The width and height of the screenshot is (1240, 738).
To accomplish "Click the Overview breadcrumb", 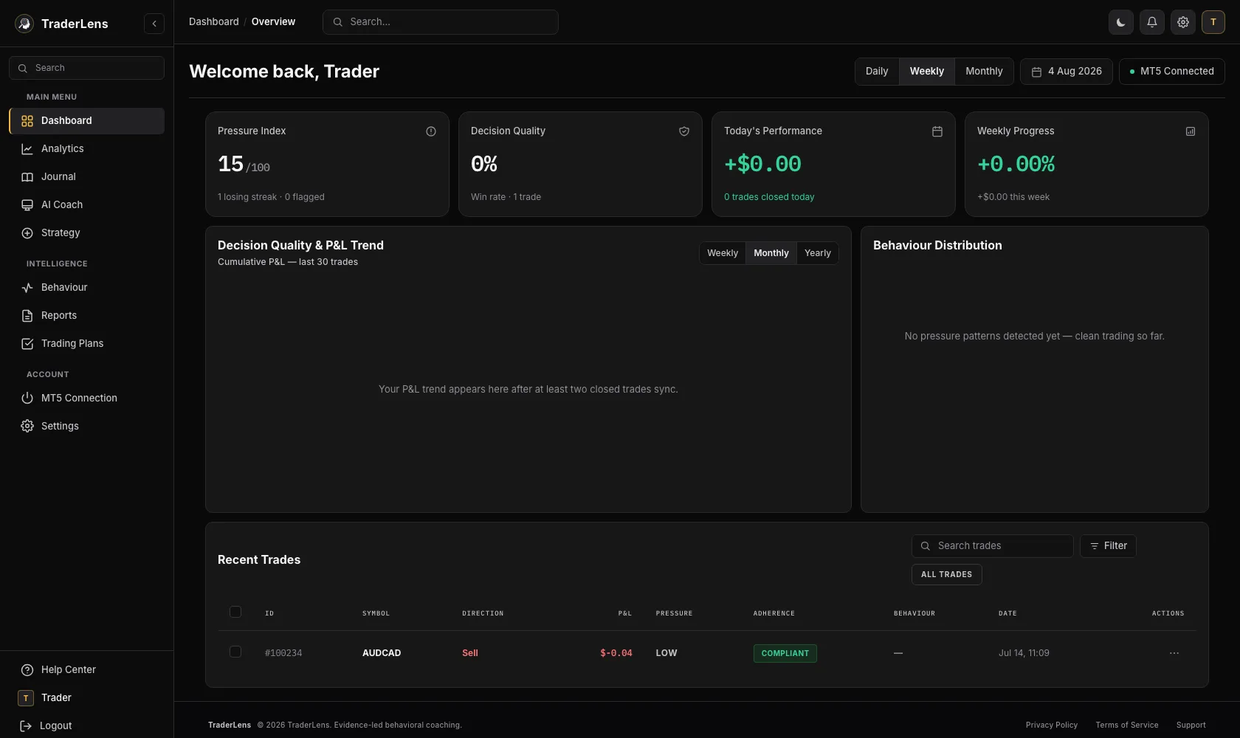I will click(x=273, y=22).
